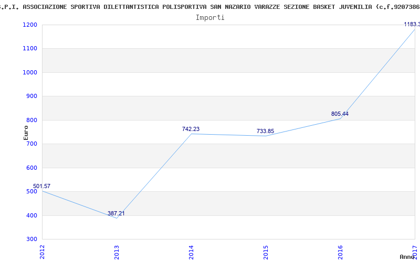Click the 600 y-axis tick label
Screen dimensions: 420x262
pos(33,168)
